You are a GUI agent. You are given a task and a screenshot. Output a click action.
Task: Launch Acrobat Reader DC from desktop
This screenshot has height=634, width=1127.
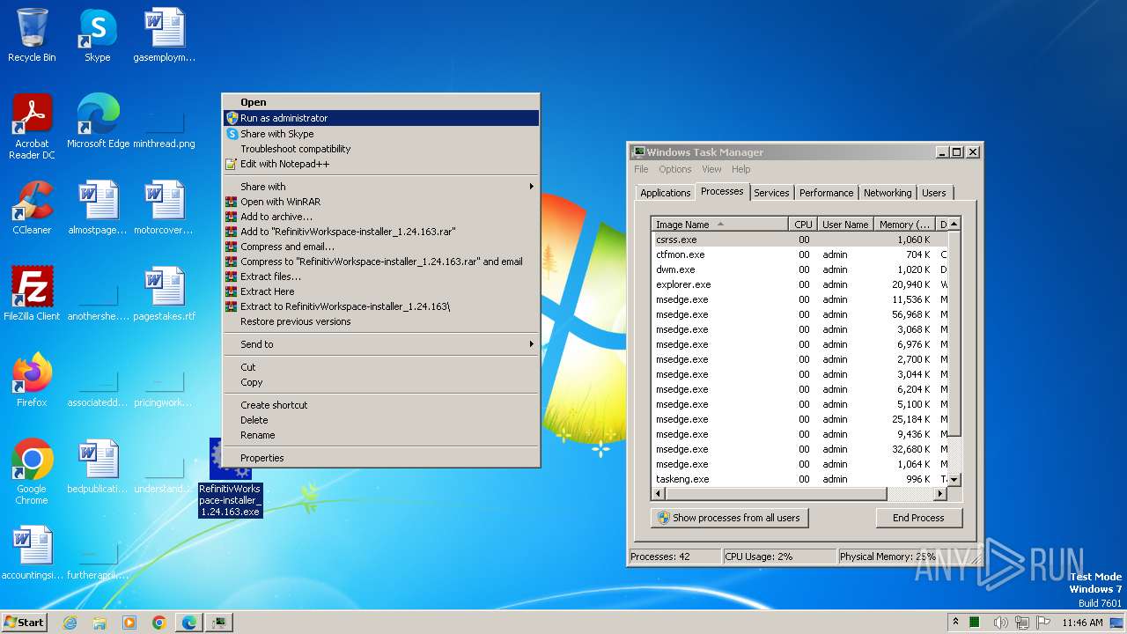[x=32, y=126]
